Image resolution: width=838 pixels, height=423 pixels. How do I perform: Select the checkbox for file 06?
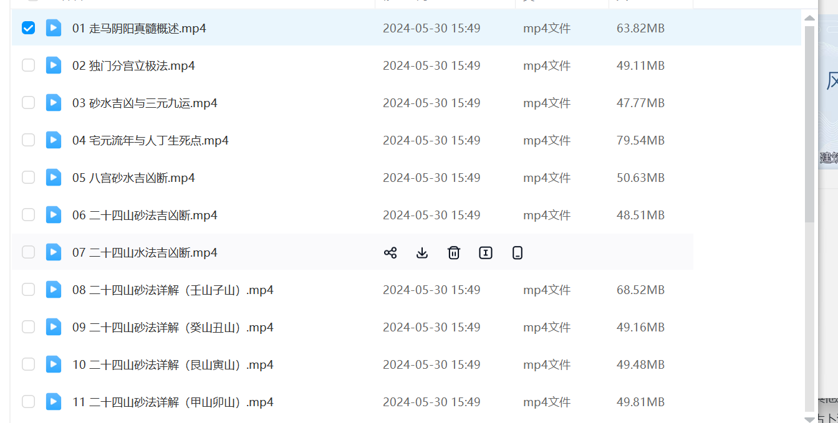coord(28,215)
